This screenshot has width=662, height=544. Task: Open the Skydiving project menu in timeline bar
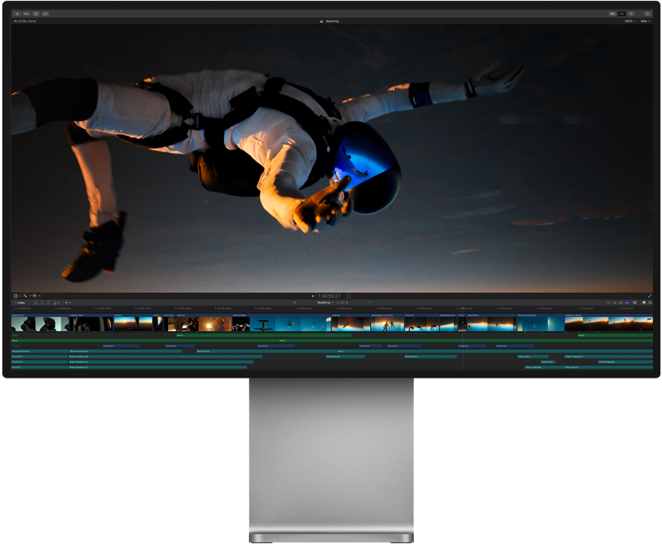pyautogui.click(x=325, y=303)
